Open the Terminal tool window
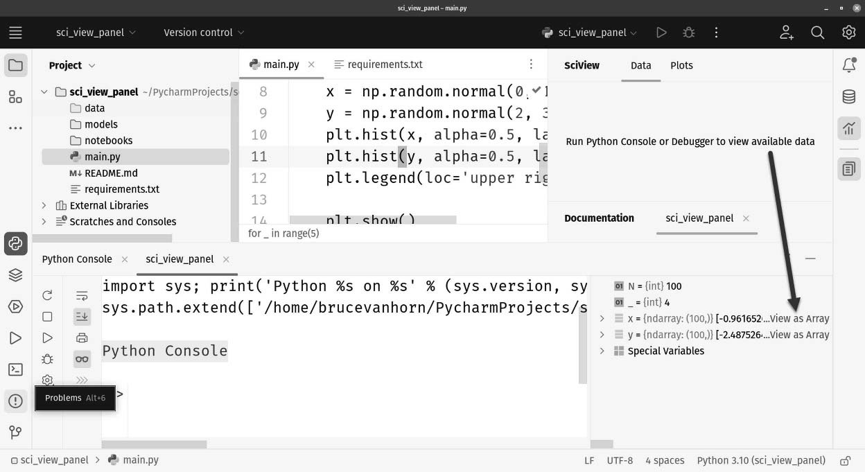Screen dimensions: 865x472 click(x=15, y=369)
